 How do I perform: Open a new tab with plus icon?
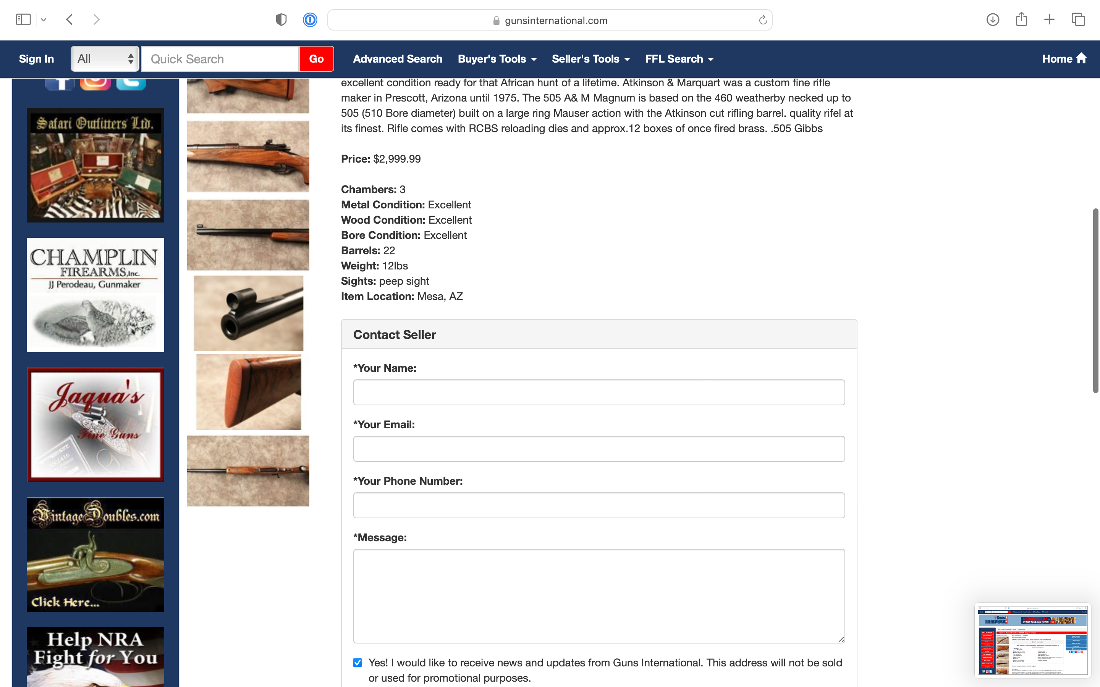point(1049,19)
